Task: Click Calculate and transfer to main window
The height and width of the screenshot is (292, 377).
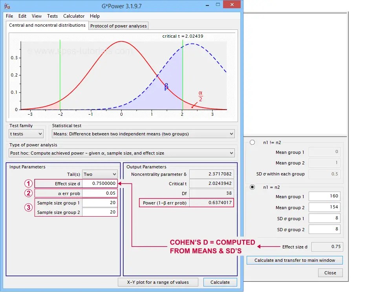Action: click(294, 260)
